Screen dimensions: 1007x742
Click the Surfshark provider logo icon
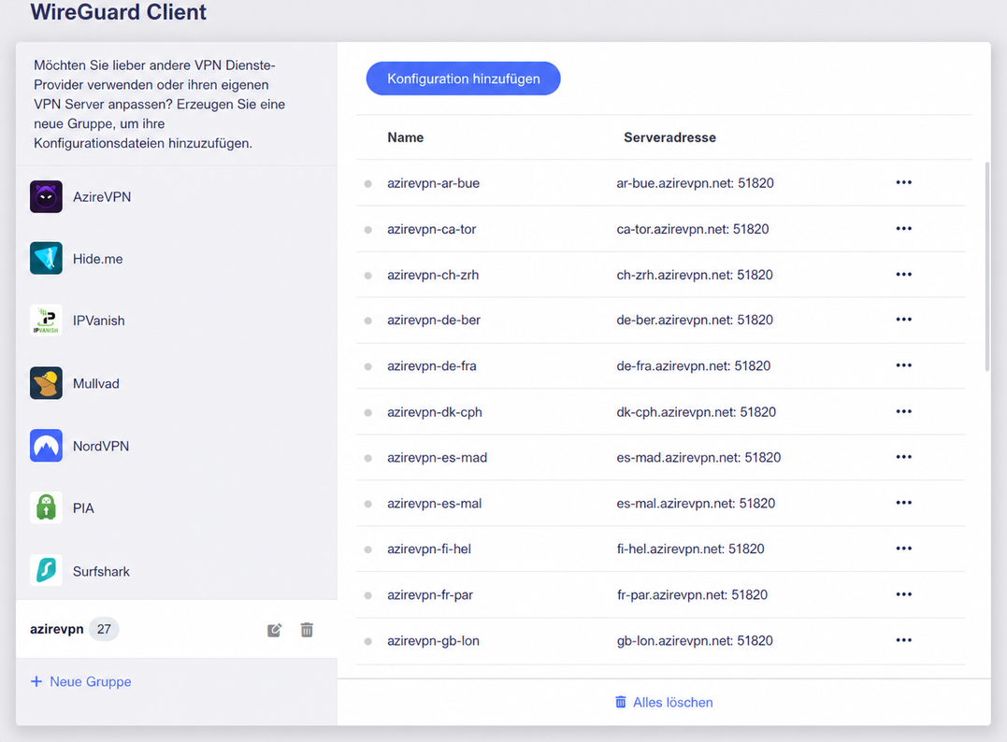(46, 571)
